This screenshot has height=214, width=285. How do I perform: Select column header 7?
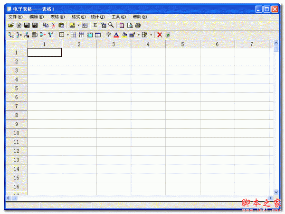tap(252, 44)
